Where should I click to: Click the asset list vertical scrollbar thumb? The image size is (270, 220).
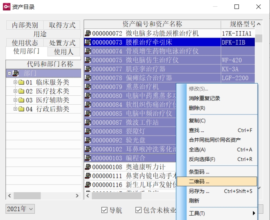pos(259,38)
